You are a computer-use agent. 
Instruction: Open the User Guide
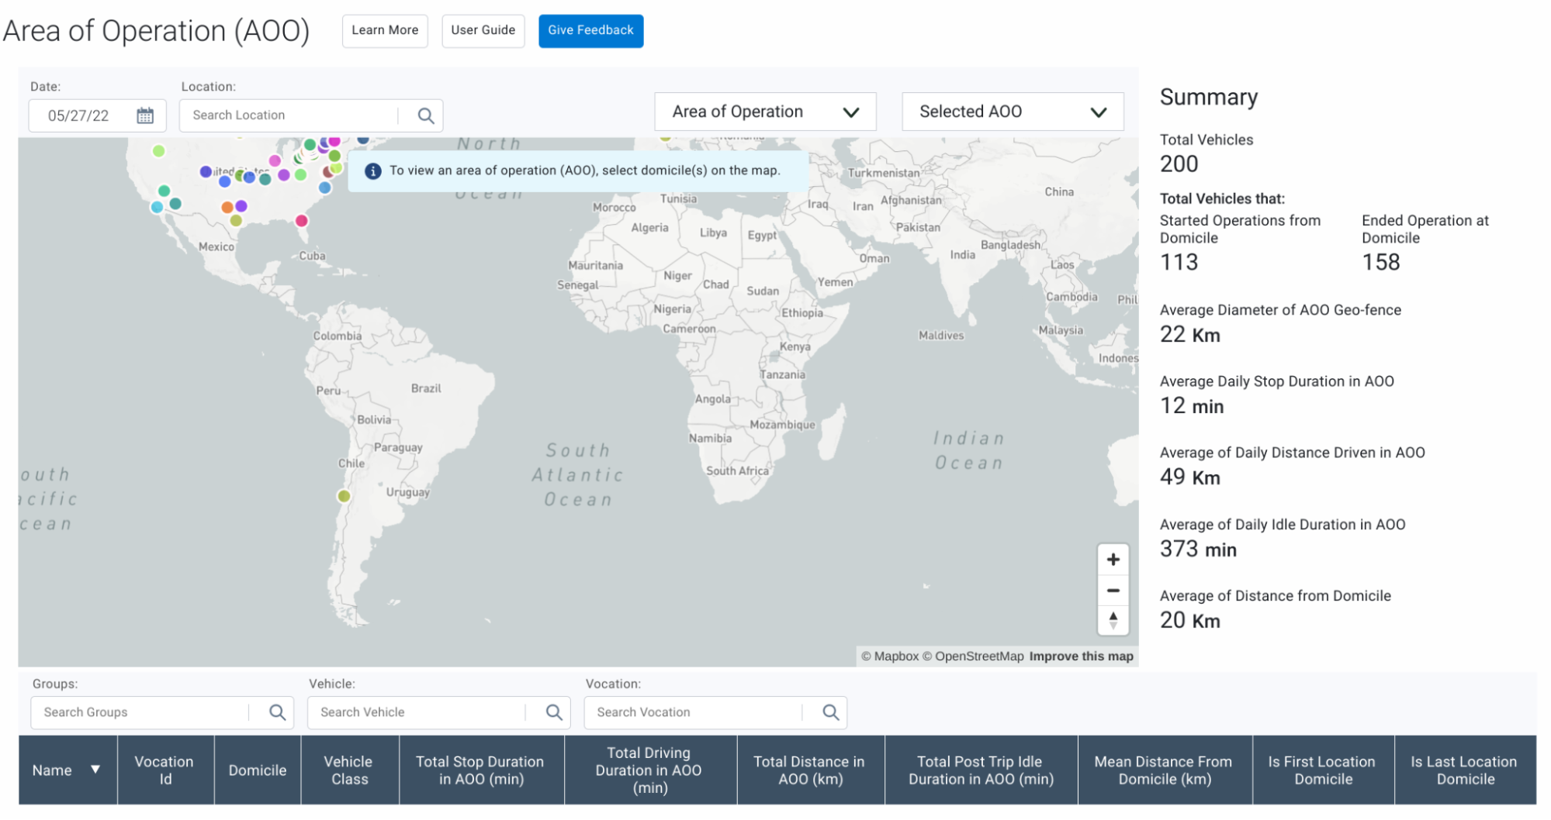(483, 30)
